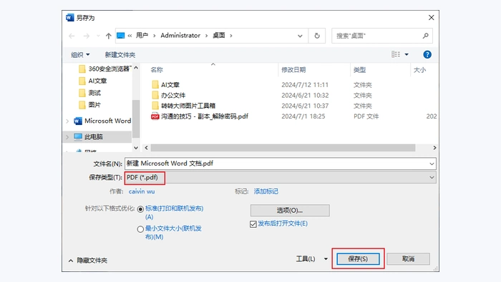501x282 pixels.
Task: Expand the 此电脑 tree node
Action: [x=67, y=137]
